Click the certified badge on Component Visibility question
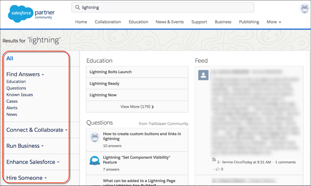Image resolution: width=311 pixels, height=186 pixels. tap(95, 160)
